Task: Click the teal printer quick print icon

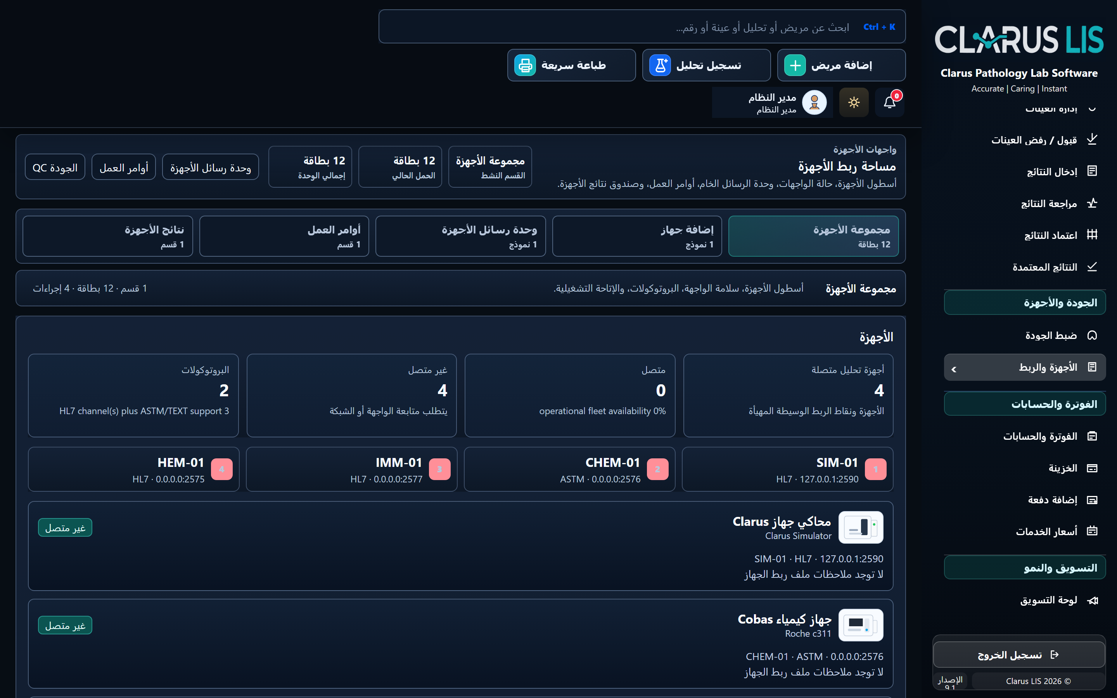Action: coord(525,66)
